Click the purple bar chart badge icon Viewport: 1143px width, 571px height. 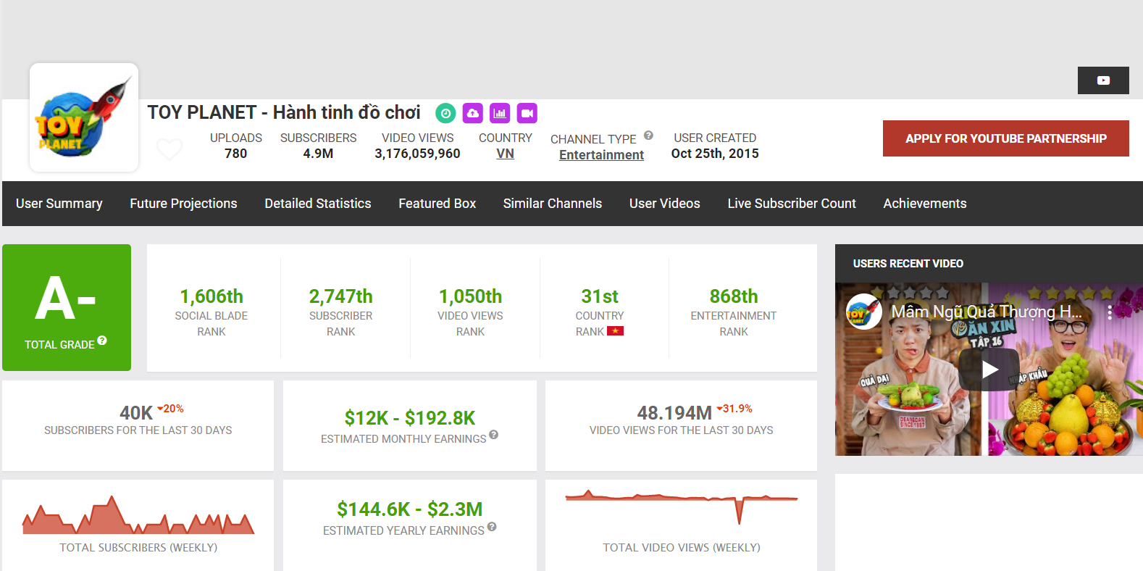(x=500, y=113)
